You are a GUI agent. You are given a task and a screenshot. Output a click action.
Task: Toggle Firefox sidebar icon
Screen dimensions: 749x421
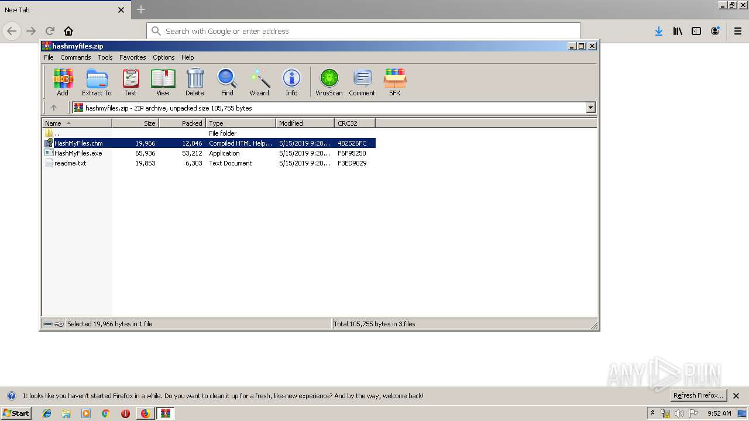(696, 31)
